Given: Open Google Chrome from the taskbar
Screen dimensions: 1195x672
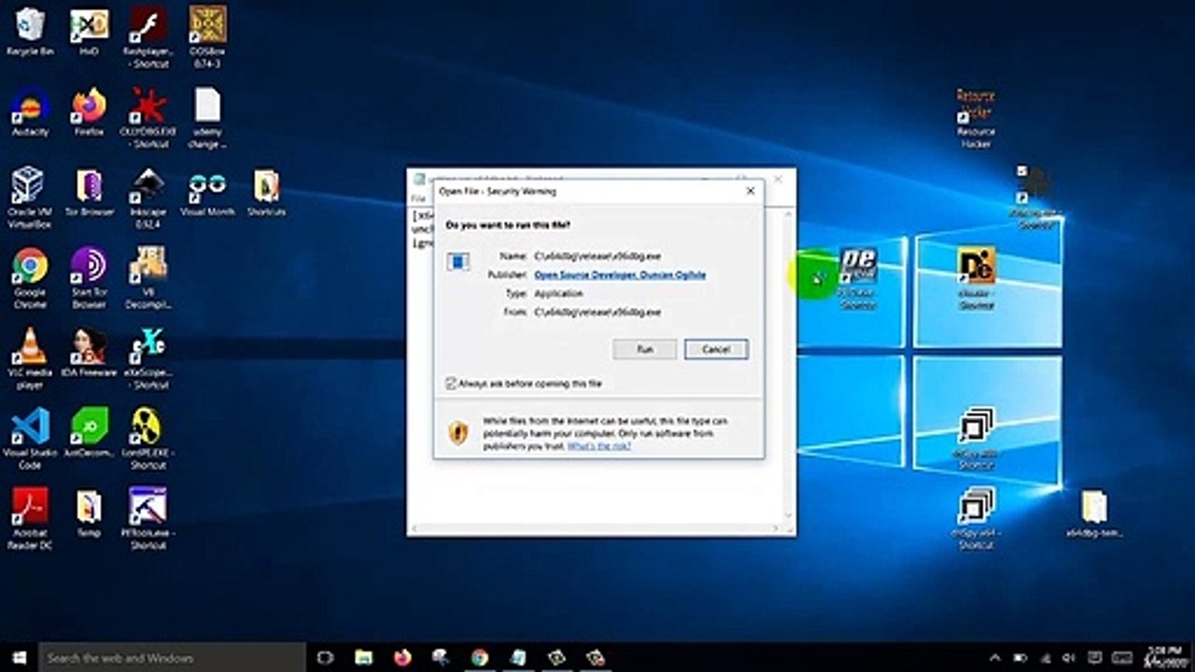Looking at the screenshot, I should (x=480, y=658).
